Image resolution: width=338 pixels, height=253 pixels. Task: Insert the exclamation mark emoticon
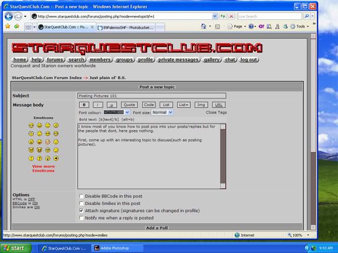[x=31, y=159]
